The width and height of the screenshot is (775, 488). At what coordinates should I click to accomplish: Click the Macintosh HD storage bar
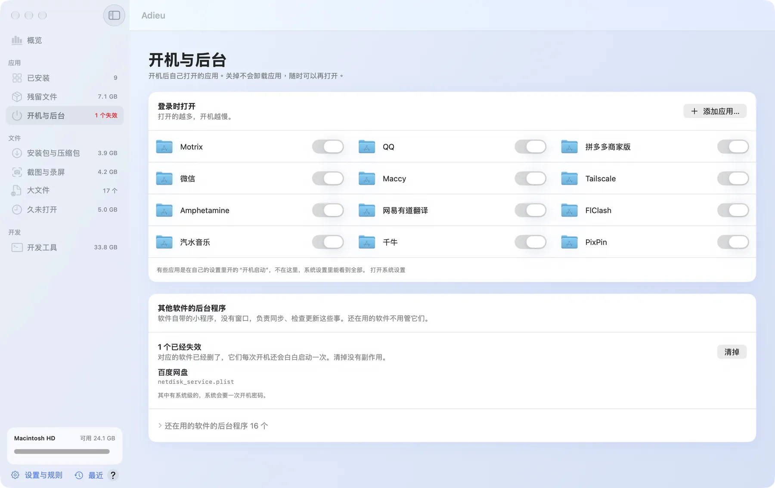pyautogui.click(x=62, y=451)
